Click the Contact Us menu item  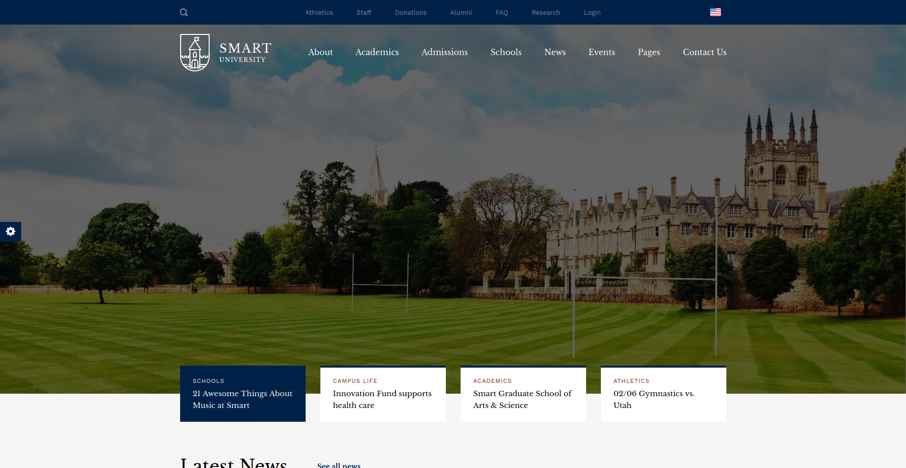pos(704,52)
